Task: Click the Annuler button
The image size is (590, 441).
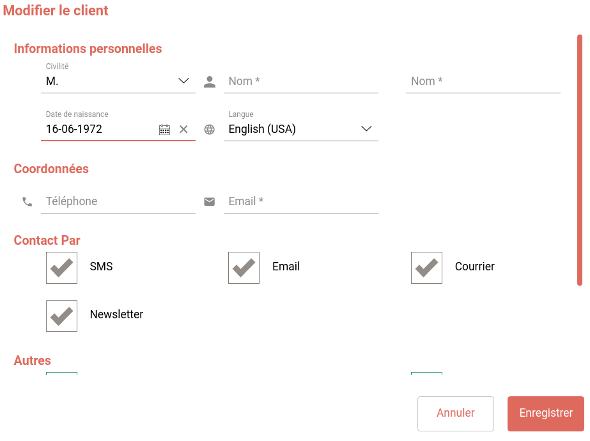Action: tap(455, 414)
